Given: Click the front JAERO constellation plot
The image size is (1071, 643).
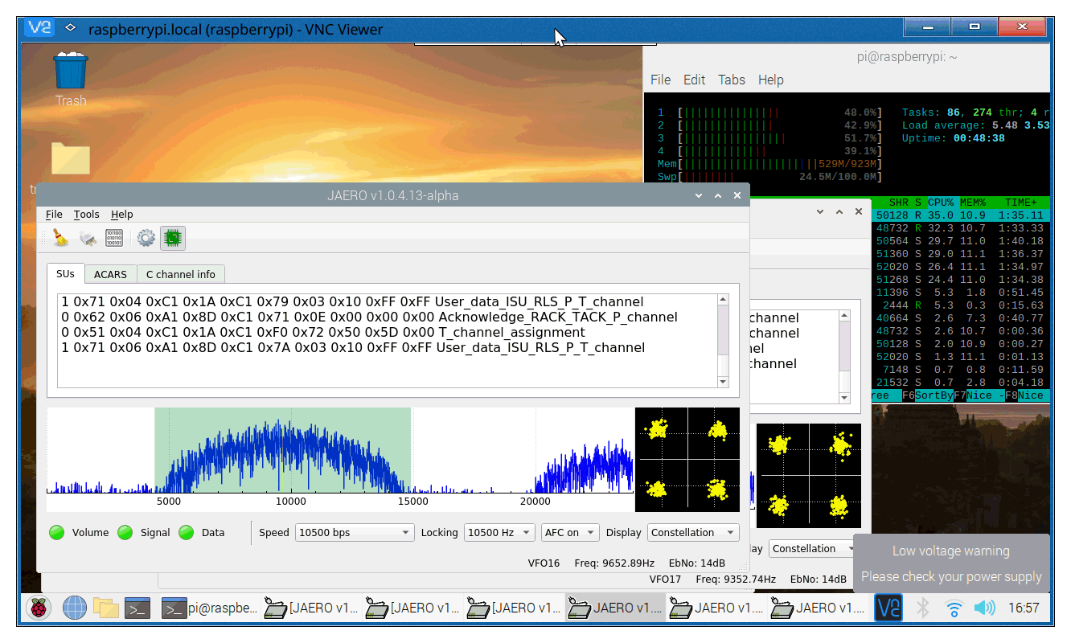Looking at the screenshot, I should (687, 459).
